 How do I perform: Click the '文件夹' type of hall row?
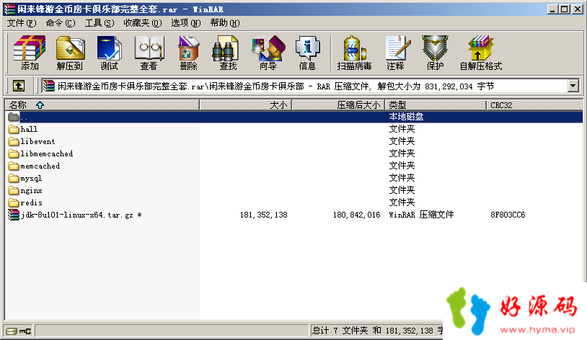tap(402, 129)
